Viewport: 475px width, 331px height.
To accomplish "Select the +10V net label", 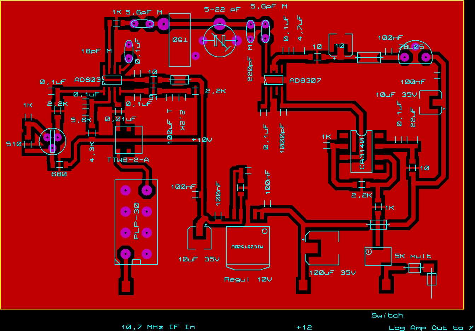I will click(202, 140).
